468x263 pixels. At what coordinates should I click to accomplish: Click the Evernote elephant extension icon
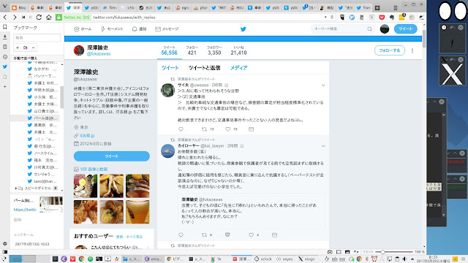pyautogui.click(x=392, y=18)
